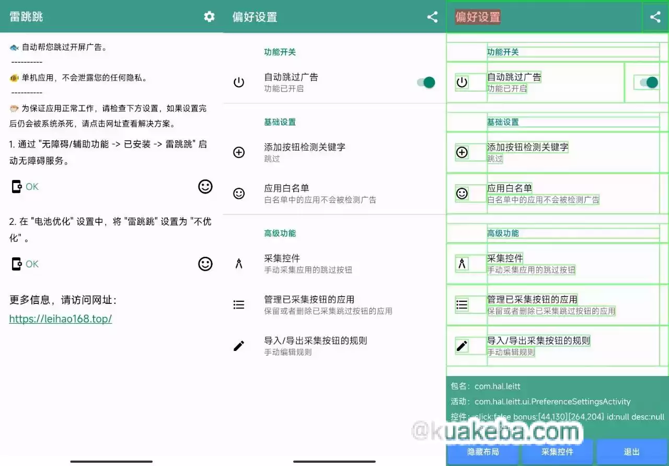Tap the 退出 button
Viewport: 669px width, 466px height.
point(631,452)
